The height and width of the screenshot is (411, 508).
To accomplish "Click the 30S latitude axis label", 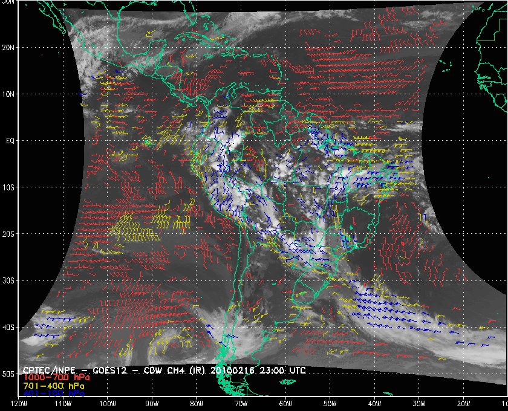I will [x=8, y=281].
